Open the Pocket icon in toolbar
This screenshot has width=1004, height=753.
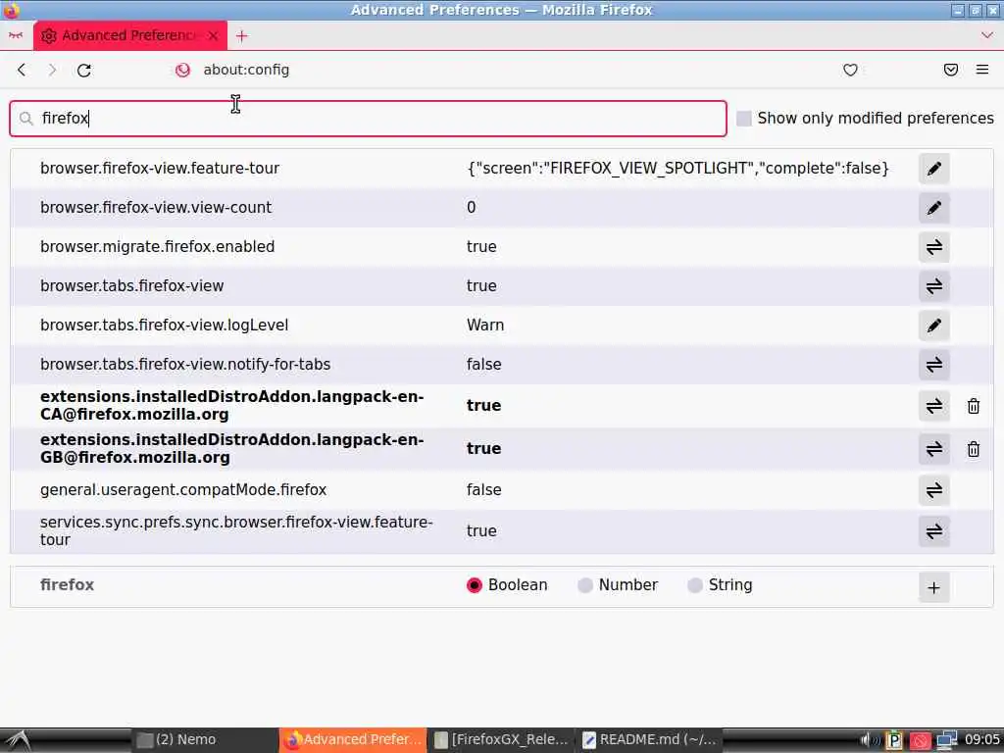point(951,70)
